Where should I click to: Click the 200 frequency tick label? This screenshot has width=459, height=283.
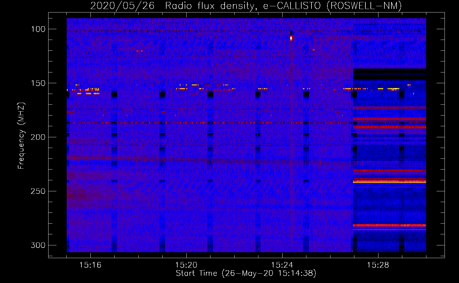[38, 137]
